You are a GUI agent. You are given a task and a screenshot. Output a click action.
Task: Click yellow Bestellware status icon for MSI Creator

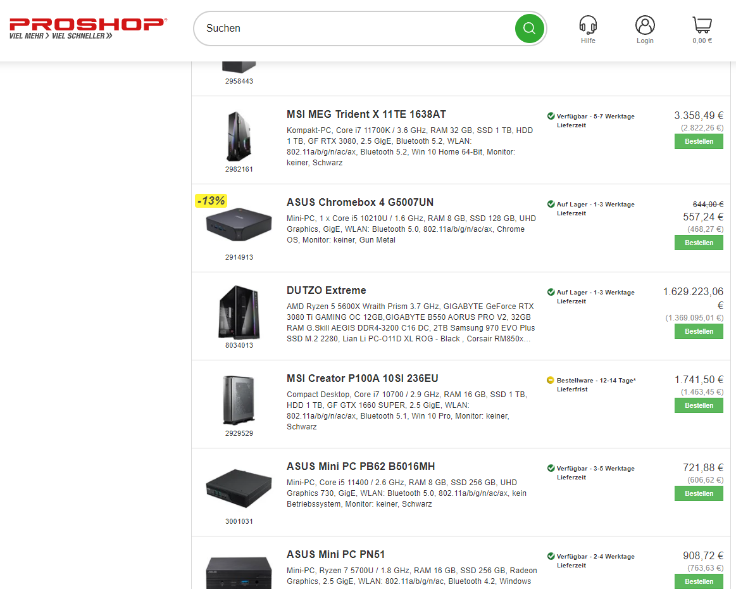pyautogui.click(x=551, y=380)
